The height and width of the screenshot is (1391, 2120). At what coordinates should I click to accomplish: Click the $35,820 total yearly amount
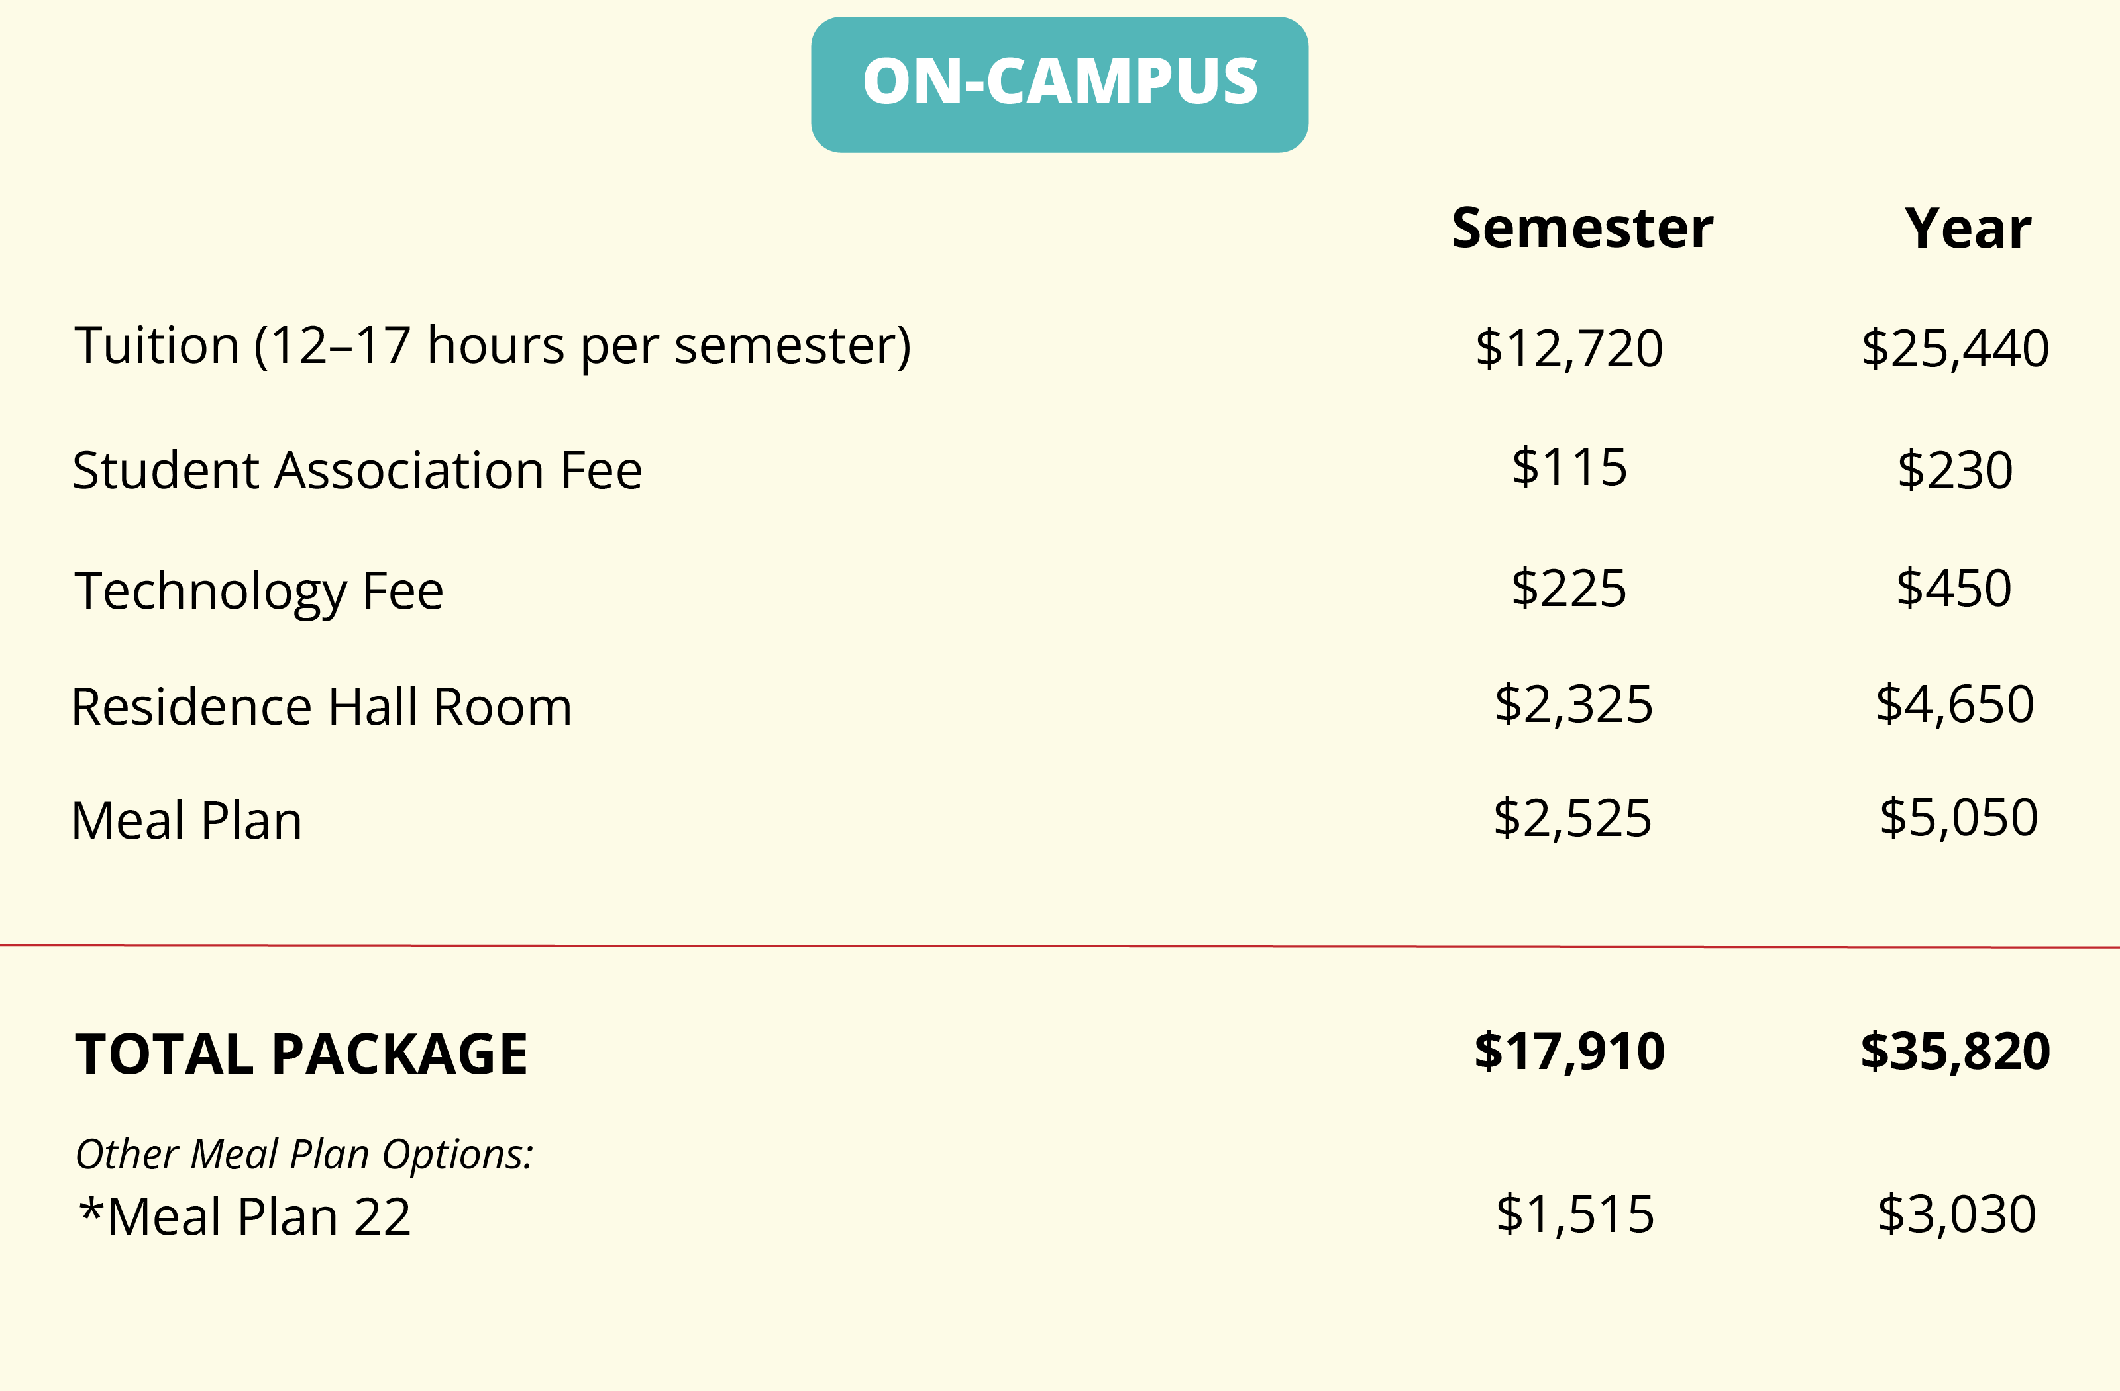pyautogui.click(x=1955, y=1052)
